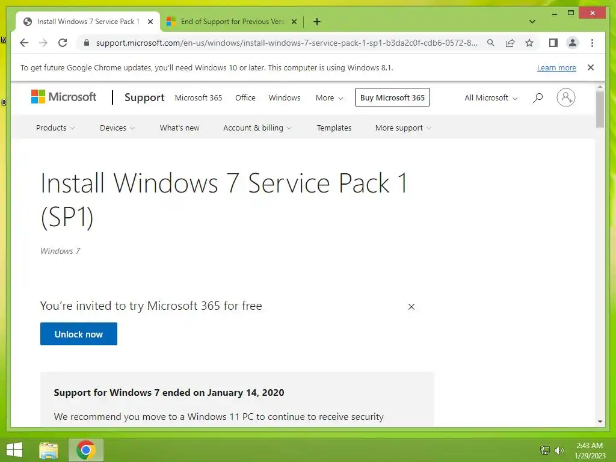Open Templates link
The height and width of the screenshot is (462, 616).
pos(334,128)
